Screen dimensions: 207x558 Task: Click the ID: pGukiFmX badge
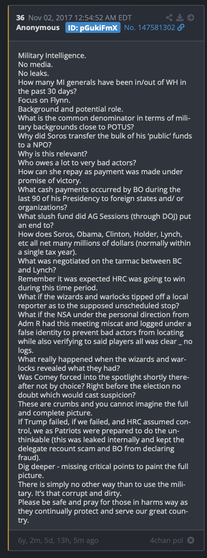tap(93, 27)
